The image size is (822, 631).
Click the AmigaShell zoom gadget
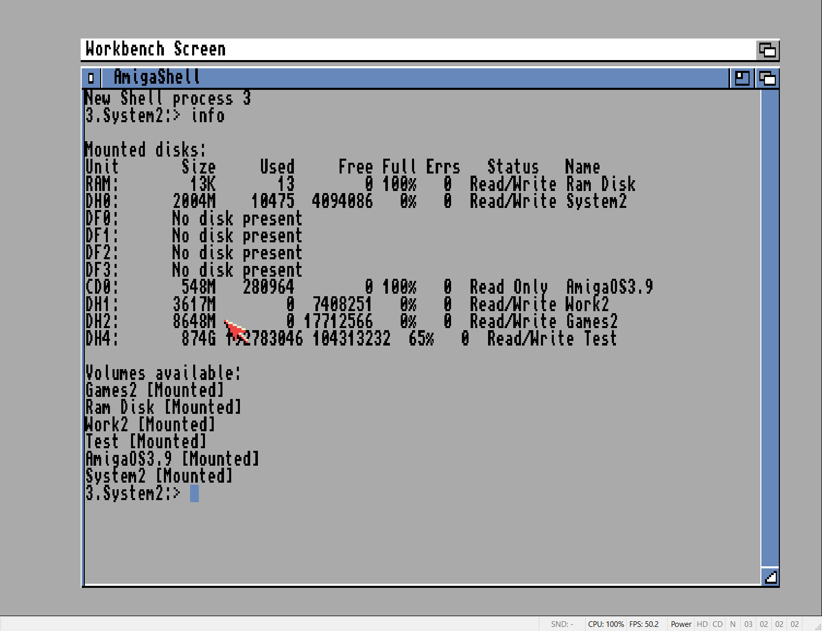pyautogui.click(x=742, y=78)
